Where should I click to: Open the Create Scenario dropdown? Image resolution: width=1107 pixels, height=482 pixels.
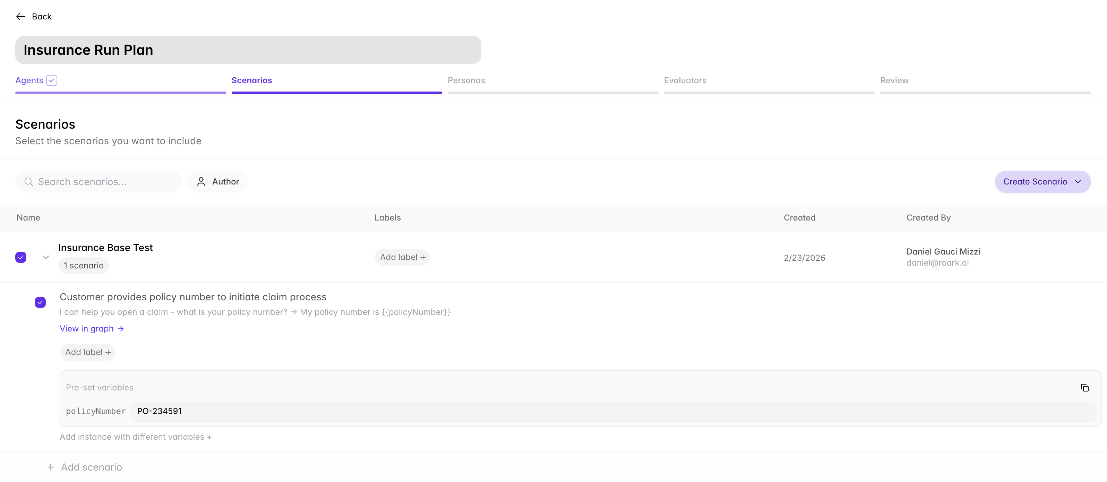coord(1042,182)
